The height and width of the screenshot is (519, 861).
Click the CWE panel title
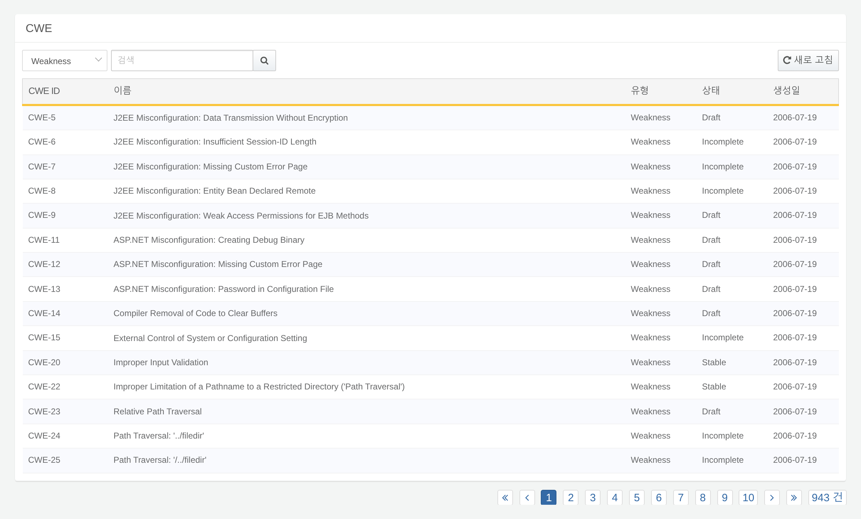39,28
